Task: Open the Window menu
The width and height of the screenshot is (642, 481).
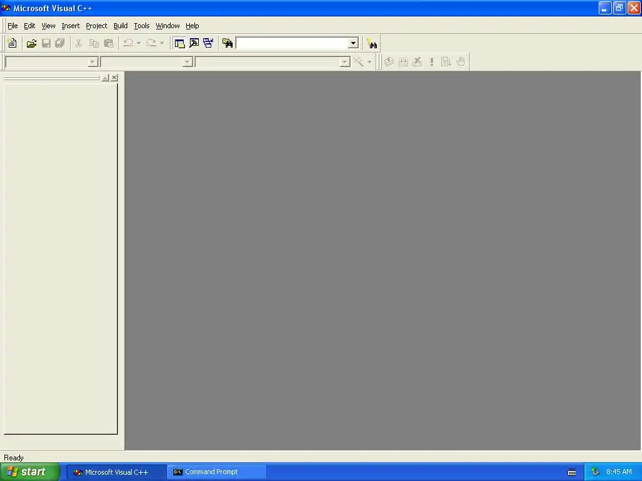Action: click(167, 26)
